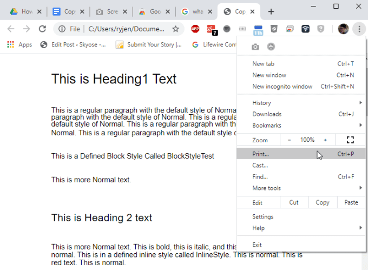The image size is (368, 270).
Task: Click the 'This is Heading 2 text' heading
Action: [102, 218]
